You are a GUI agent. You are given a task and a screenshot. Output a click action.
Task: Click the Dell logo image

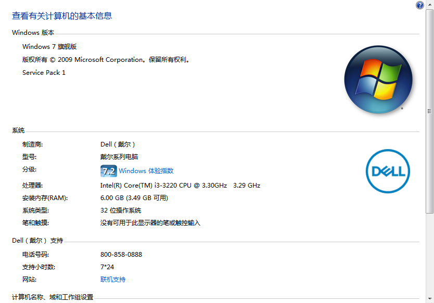pos(388,171)
